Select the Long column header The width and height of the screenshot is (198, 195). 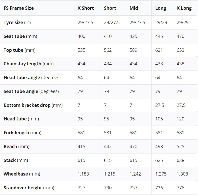pos(161,8)
